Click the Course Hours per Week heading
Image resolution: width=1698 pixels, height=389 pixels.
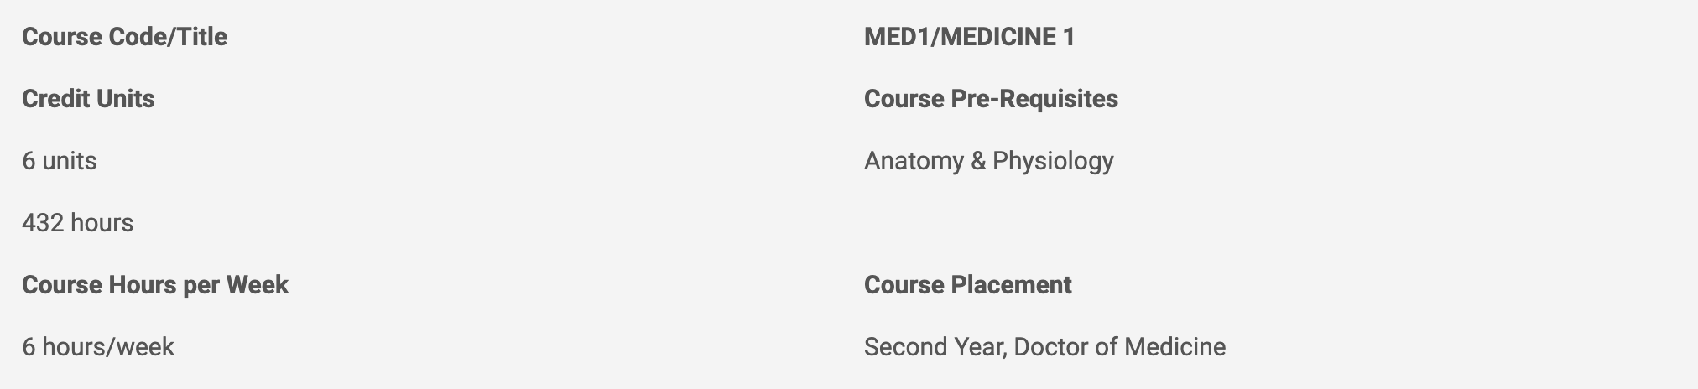[155, 285]
